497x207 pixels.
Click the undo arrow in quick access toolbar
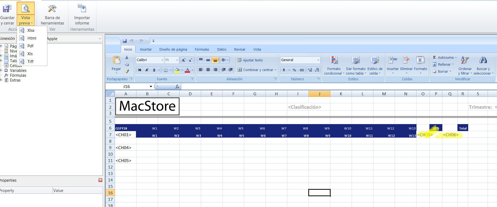tap(132, 41)
